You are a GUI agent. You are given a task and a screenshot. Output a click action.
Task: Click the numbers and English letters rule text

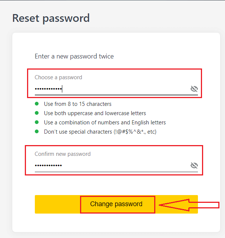[105, 122]
